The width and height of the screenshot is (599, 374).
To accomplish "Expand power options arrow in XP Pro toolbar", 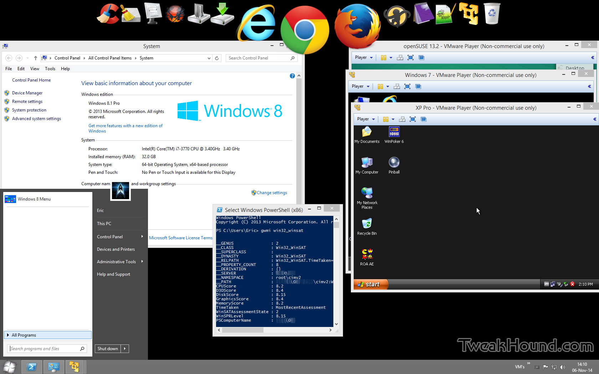I will pos(393,119).
